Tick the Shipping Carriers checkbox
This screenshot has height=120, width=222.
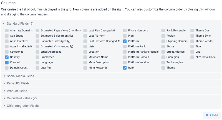163,41
